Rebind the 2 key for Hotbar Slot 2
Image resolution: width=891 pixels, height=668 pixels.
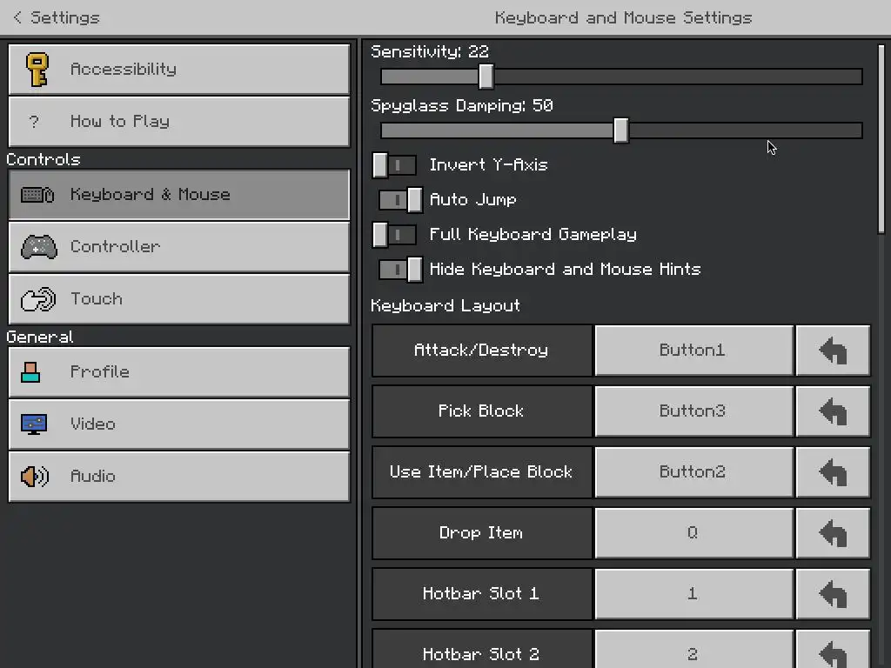pyautogui.click(x=693, y=649)
